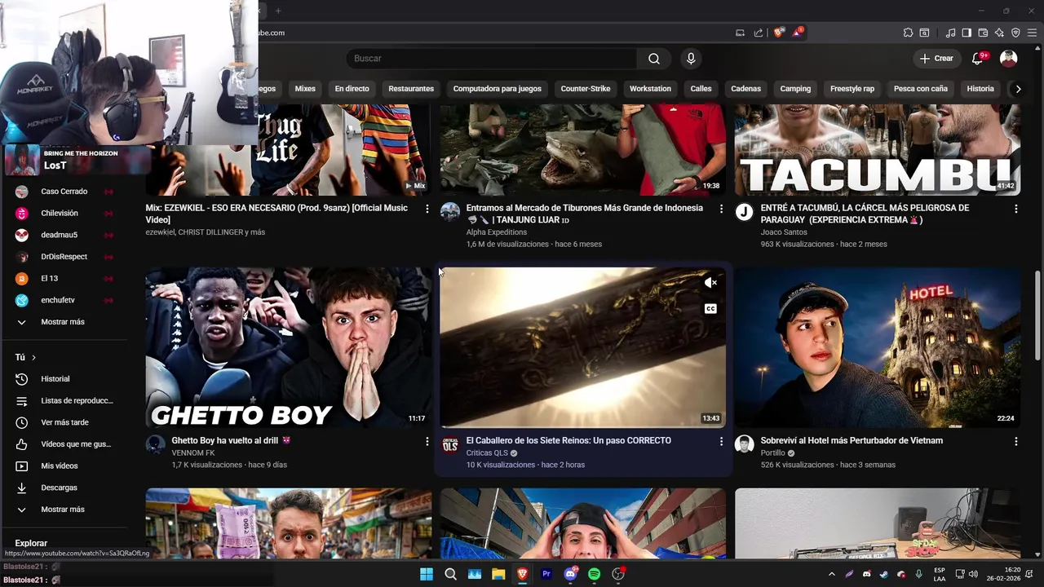Open Leo AI sparkle icon

tap(999, 33)
